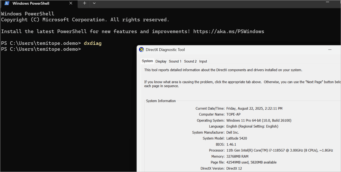
Task: Click the Computer Name value TOPE-AP
Action: pyautogui.click(x=233, y=114)
